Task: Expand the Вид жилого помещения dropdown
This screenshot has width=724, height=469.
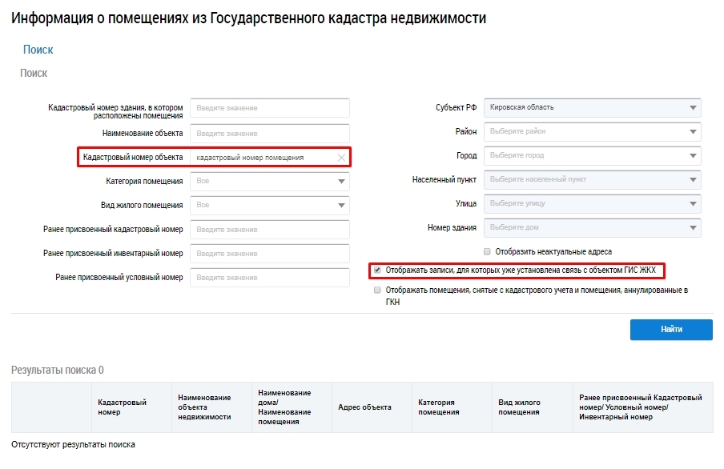Action: (270, 206)
